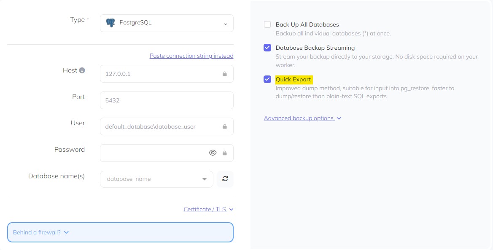Click the lock icon in Host field
This screenshot has height=250, width=493.
click(x=225, y=74)
